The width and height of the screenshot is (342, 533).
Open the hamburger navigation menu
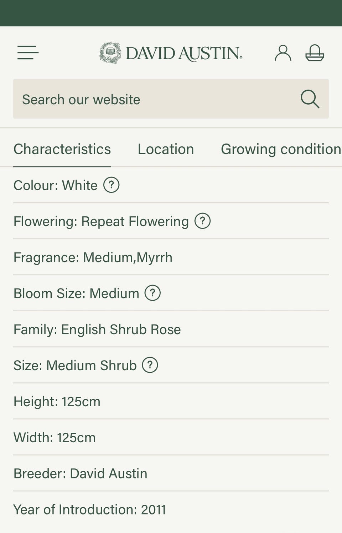pos(28,52)
